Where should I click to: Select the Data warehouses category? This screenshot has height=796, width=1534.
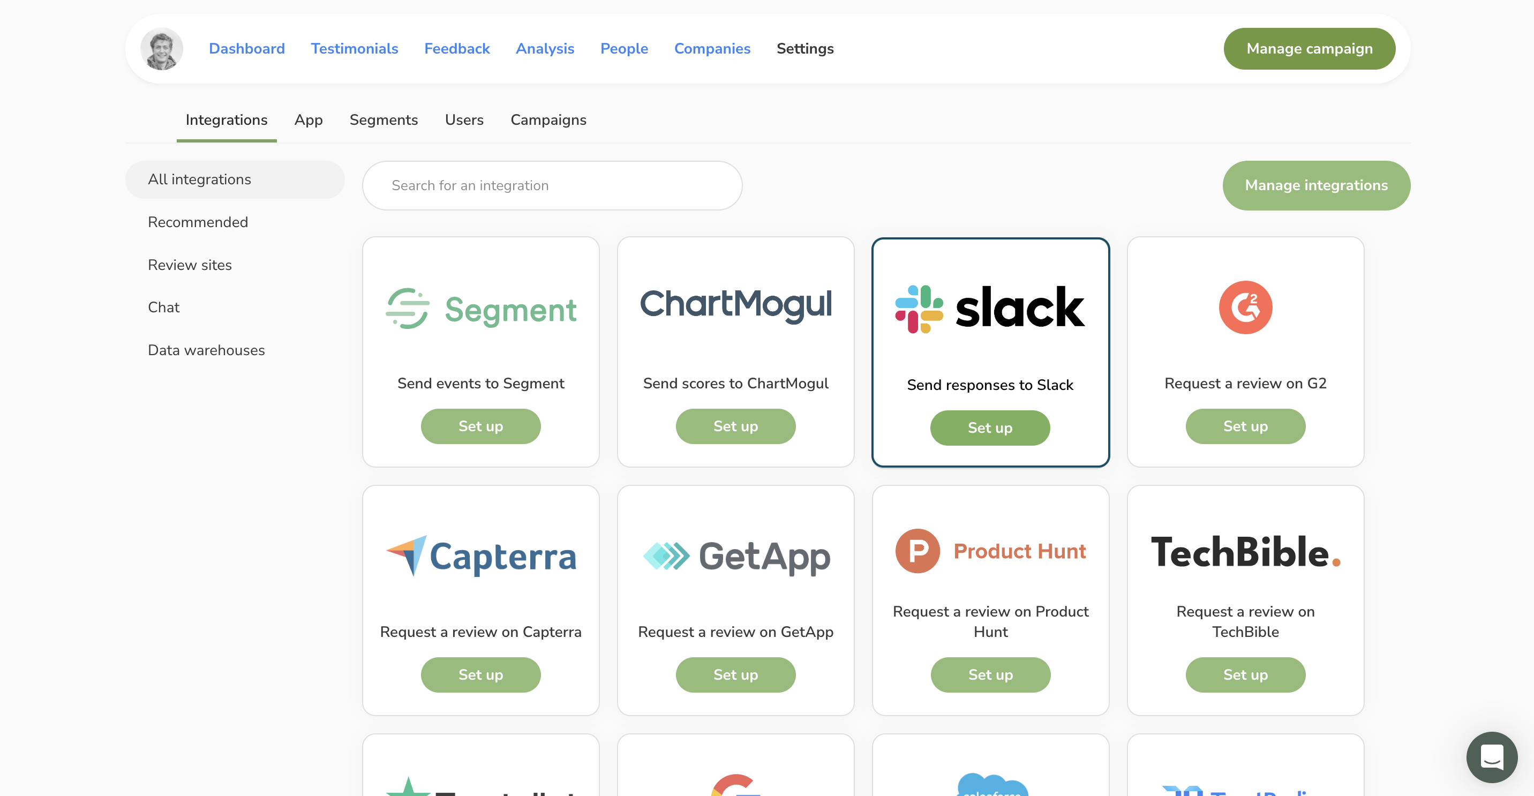pos(206,350)
